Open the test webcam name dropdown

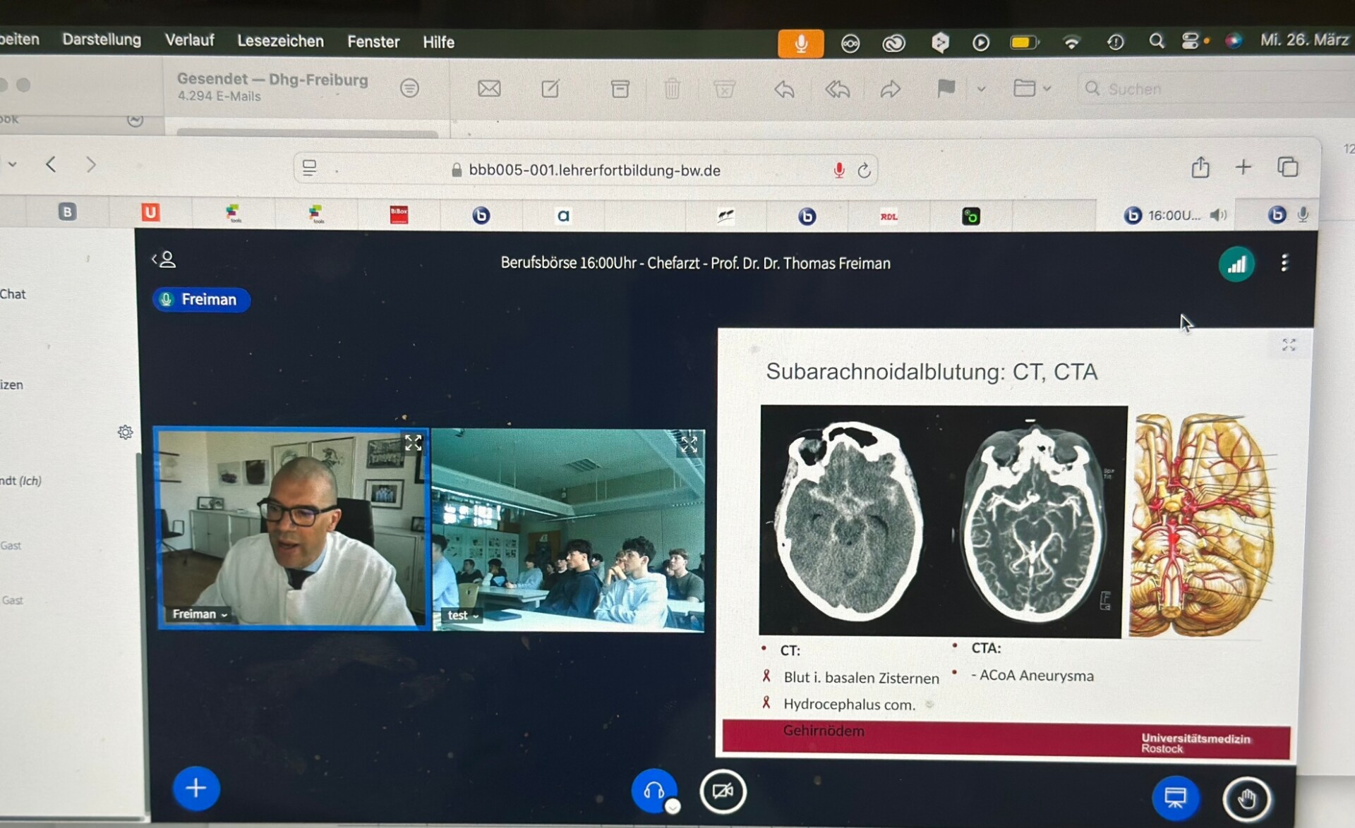pos(463,615)
